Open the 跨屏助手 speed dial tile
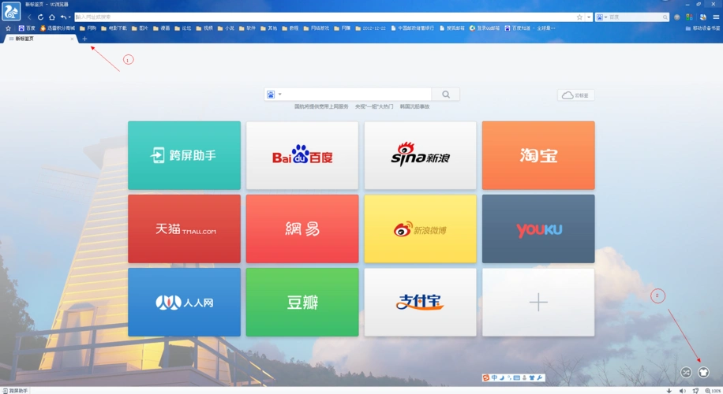This screenshot has width=723, height=394. click(185, 155)
